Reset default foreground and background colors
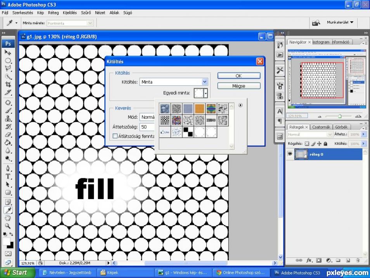Image resolution: width=370 pixels, height=278 pixels. coord(5,234)
